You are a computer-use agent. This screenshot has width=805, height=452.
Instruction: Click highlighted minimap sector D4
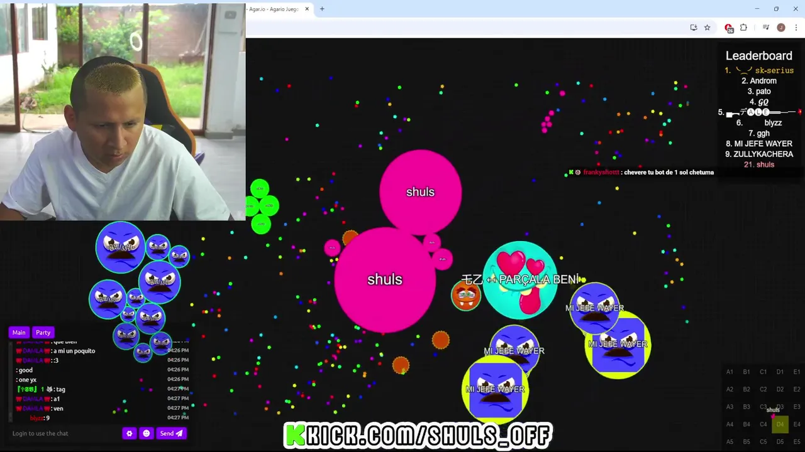click(780, 424)
